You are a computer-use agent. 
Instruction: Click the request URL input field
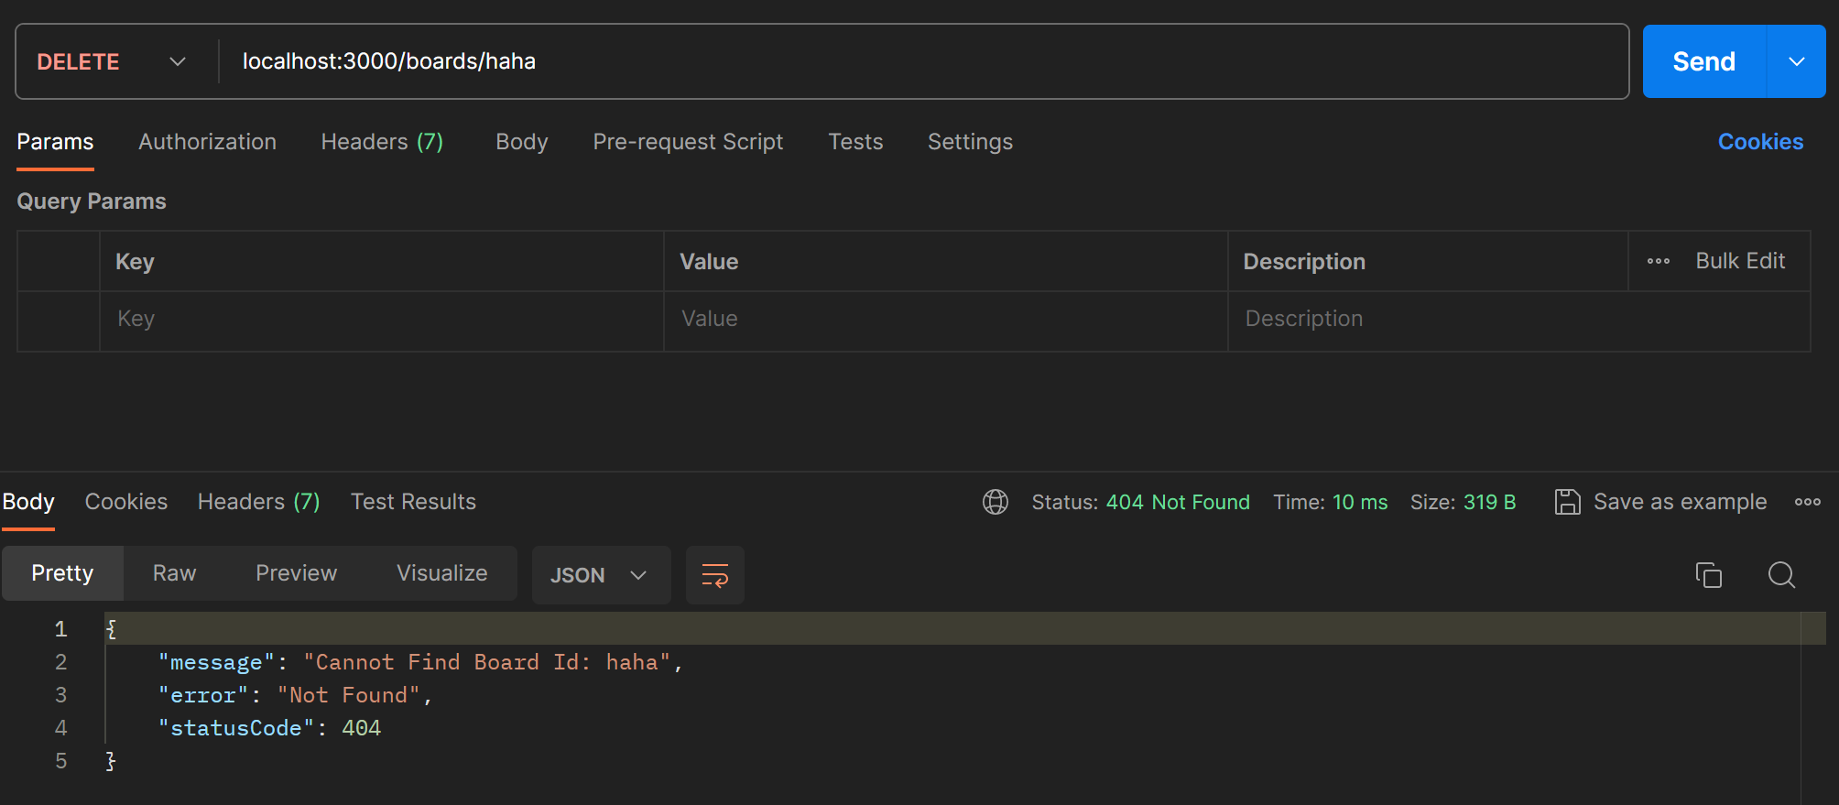tap(916, 61)
